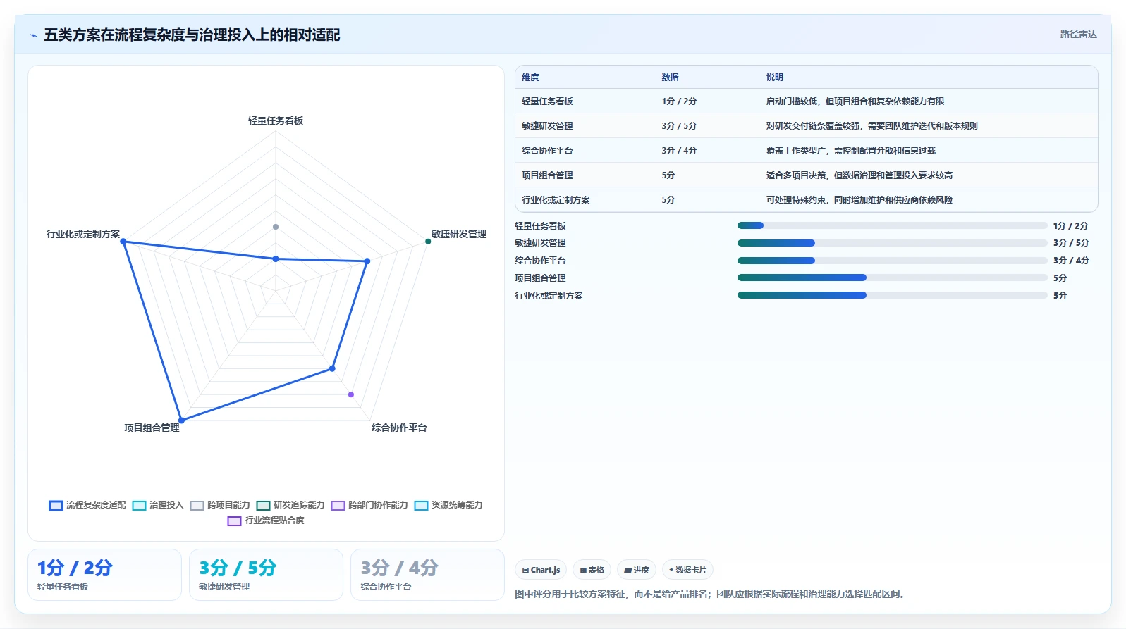The width and height of the screenshot is (1126, 629).
Task: Click the green point near 敏捷研发管理
Action: click(428, 242)
